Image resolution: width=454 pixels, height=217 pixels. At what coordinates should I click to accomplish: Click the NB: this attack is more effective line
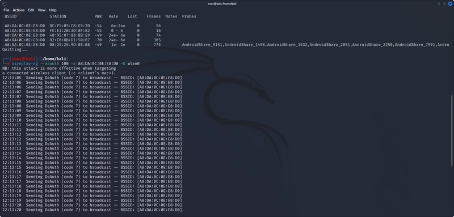pos(59,68)
